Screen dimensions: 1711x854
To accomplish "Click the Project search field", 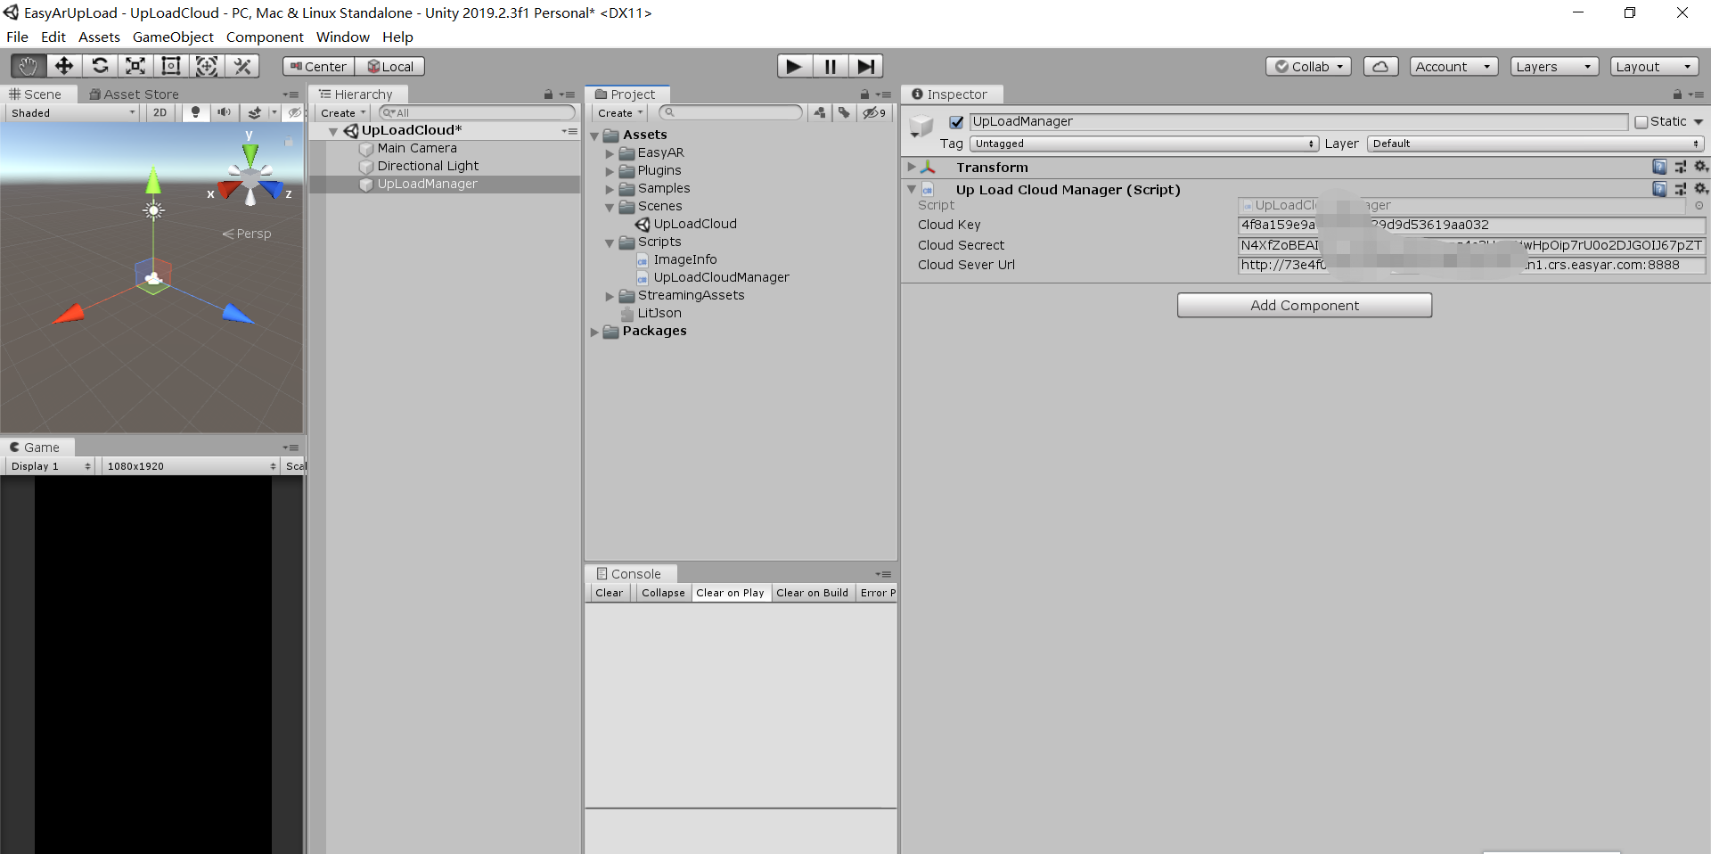I will pos(731,113).
